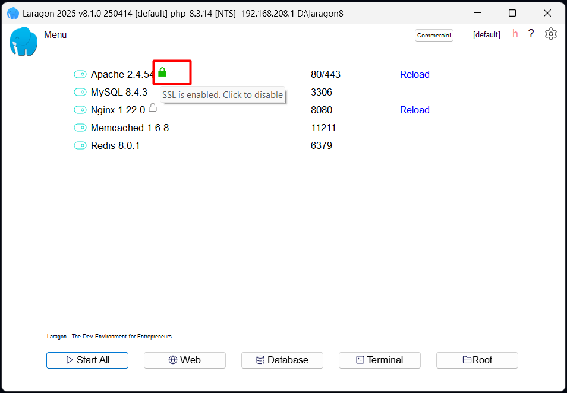This screenshot has width=567, height=393.
Task: Open settings with the gear icon
Action: click(x=551, y=34)
